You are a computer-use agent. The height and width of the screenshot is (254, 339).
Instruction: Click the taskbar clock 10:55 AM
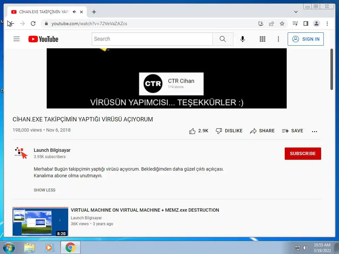click(x=322, y=248)
